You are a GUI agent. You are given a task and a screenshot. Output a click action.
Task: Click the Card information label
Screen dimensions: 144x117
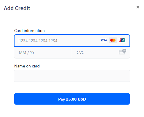click(x=29, y=31)
